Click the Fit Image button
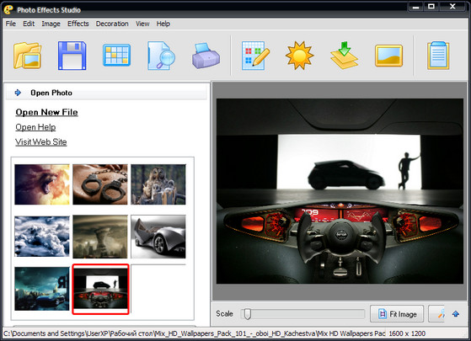The image size is (471, 341). [x=397, y=314]
